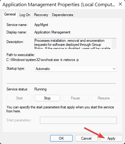Click the AppMgmt service name value

tap(41, 25)
